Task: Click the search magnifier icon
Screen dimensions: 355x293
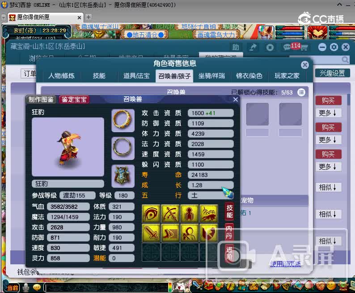Action: (x=345, y=60)
